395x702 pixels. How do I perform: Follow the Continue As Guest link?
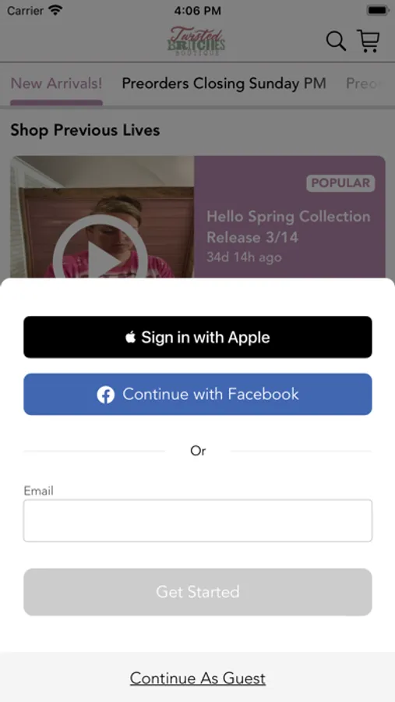pyautogui.click(x=198, y=679)
